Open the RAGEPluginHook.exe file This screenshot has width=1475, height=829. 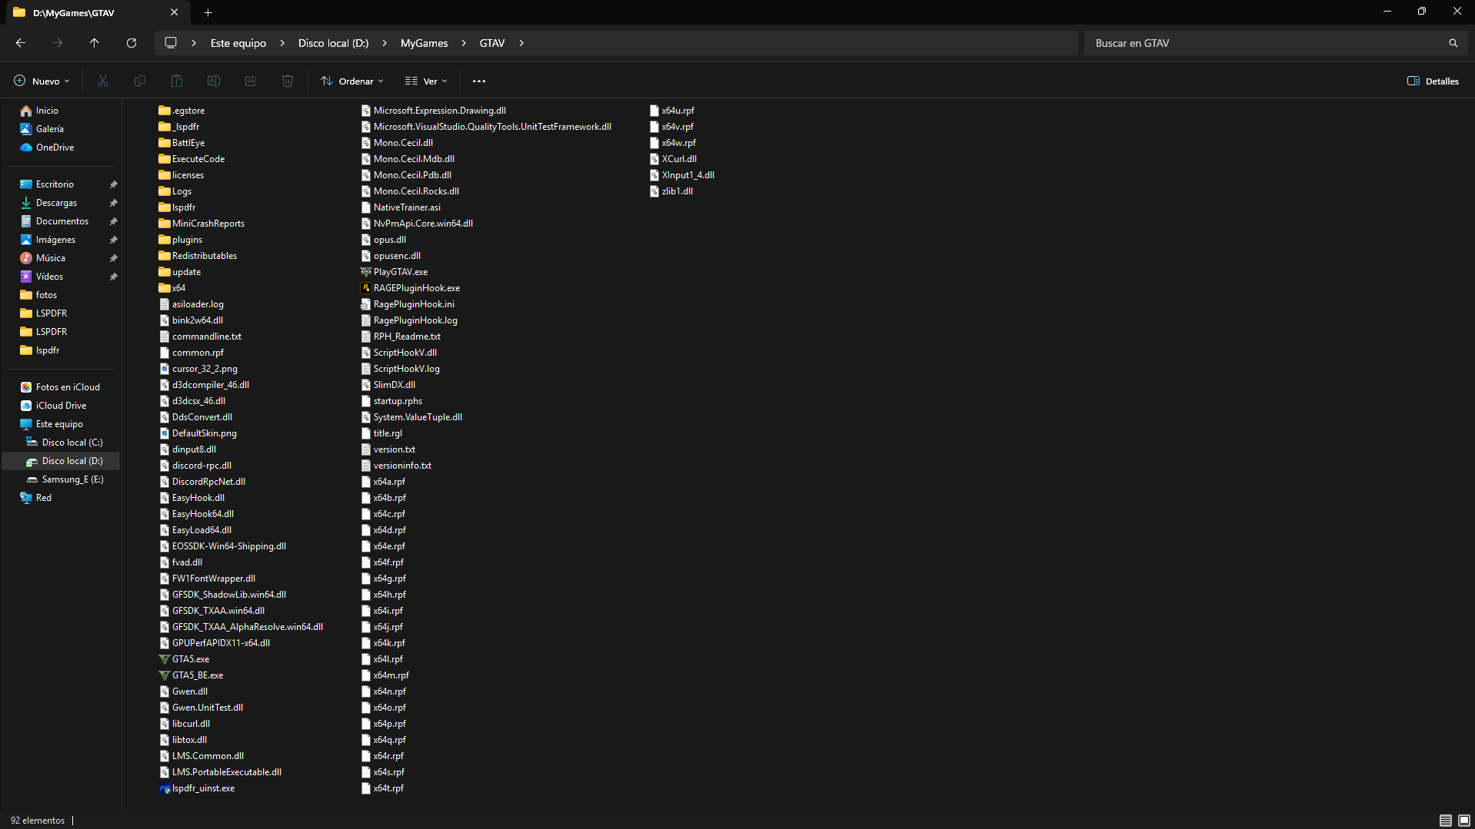coord(416,288)
